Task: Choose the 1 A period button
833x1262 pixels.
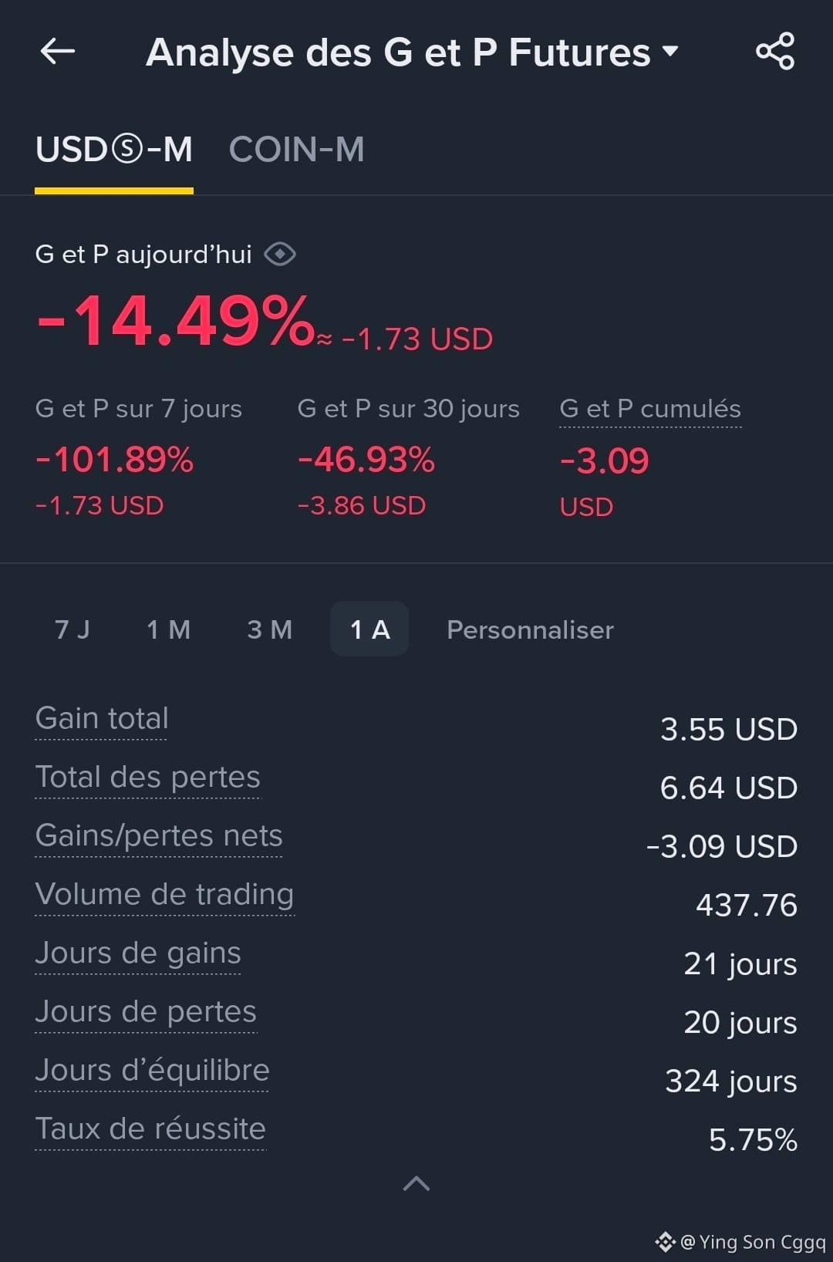Action: click(x=369, y=629)
